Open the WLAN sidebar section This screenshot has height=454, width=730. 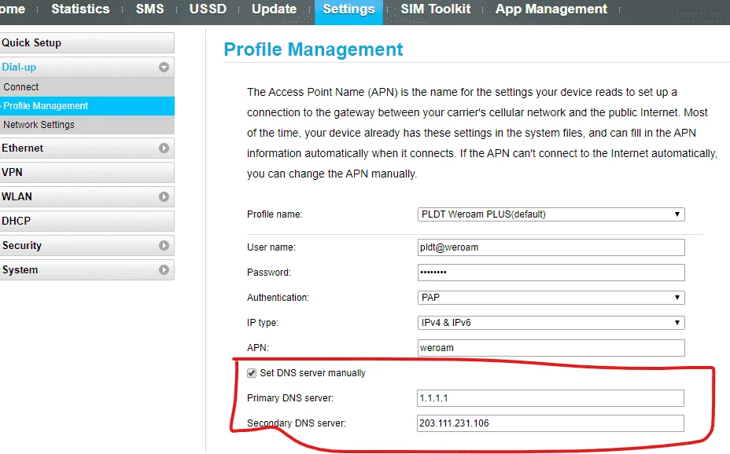[87, 196]
